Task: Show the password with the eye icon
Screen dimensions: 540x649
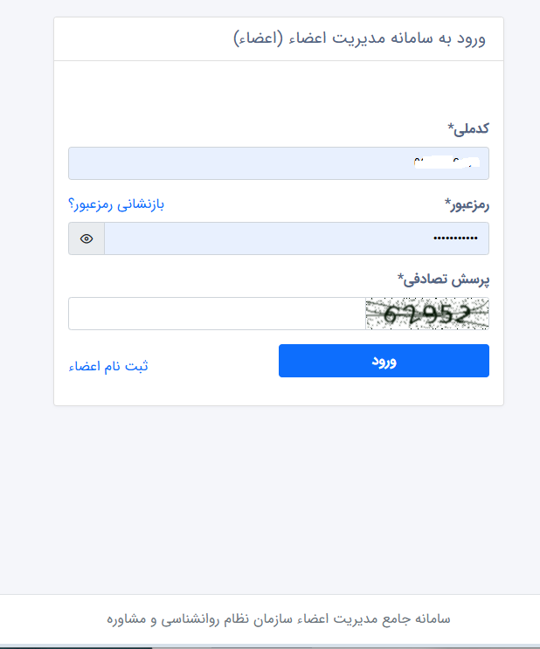Action: 87,238
